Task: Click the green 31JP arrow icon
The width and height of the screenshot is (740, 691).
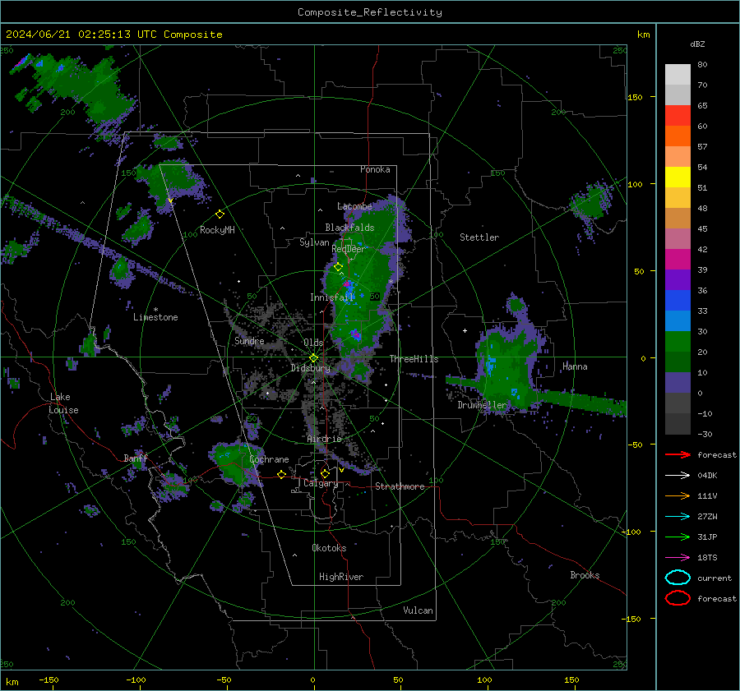Action: tap(678, 537)
